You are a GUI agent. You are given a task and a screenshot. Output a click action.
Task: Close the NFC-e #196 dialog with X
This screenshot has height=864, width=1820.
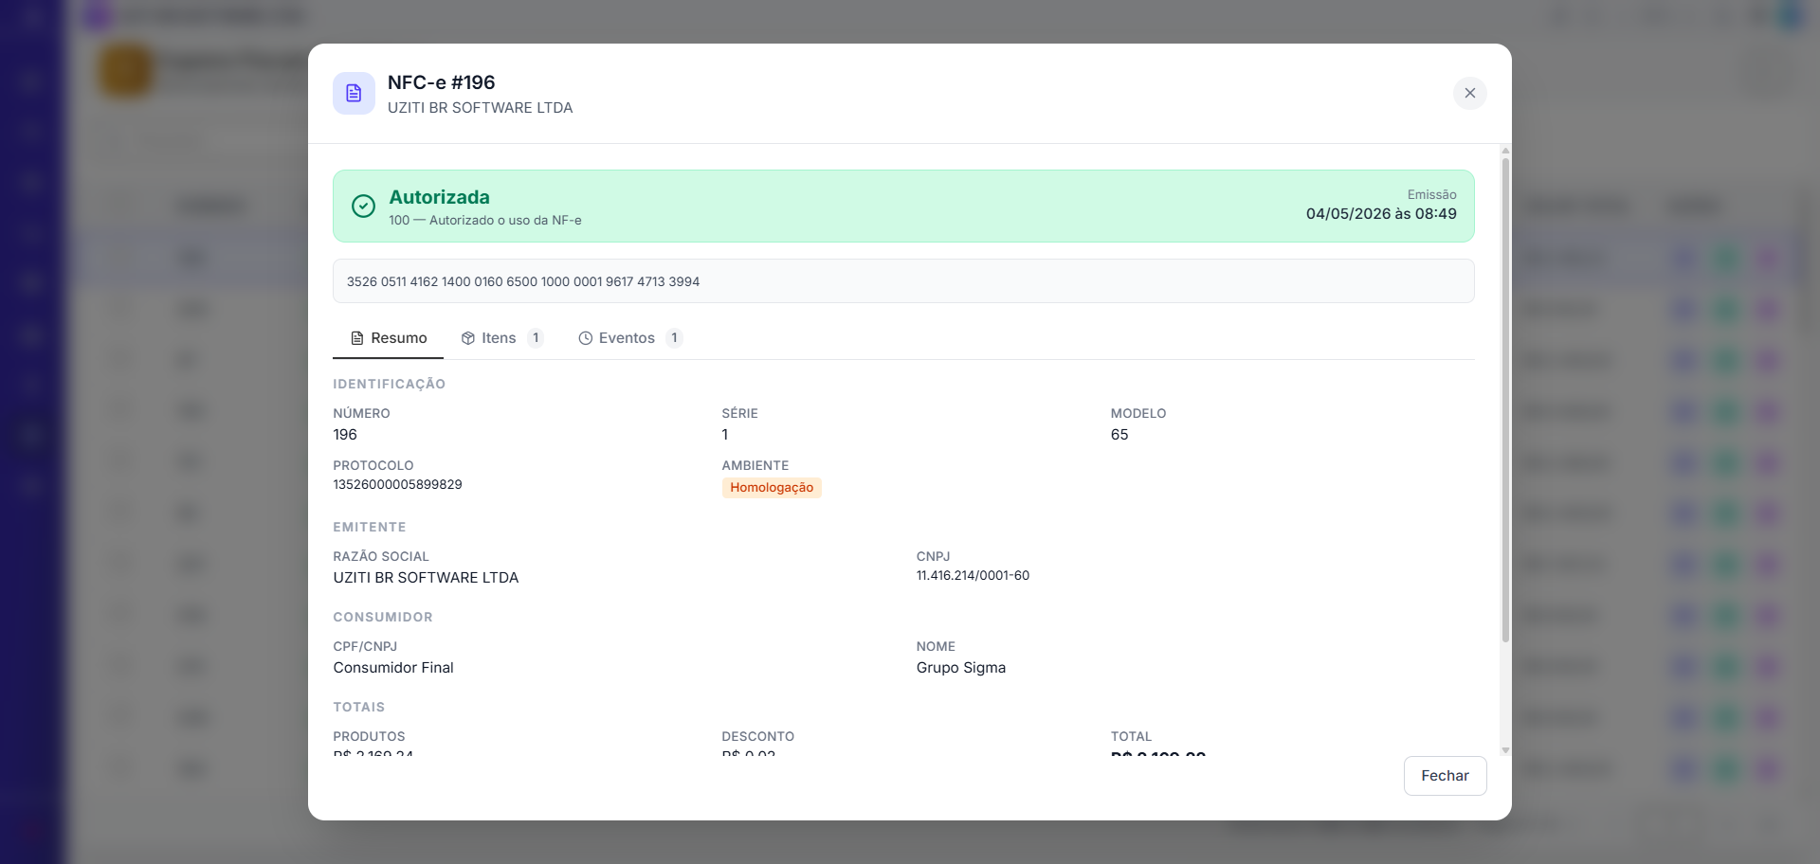tap(1469, 93)
